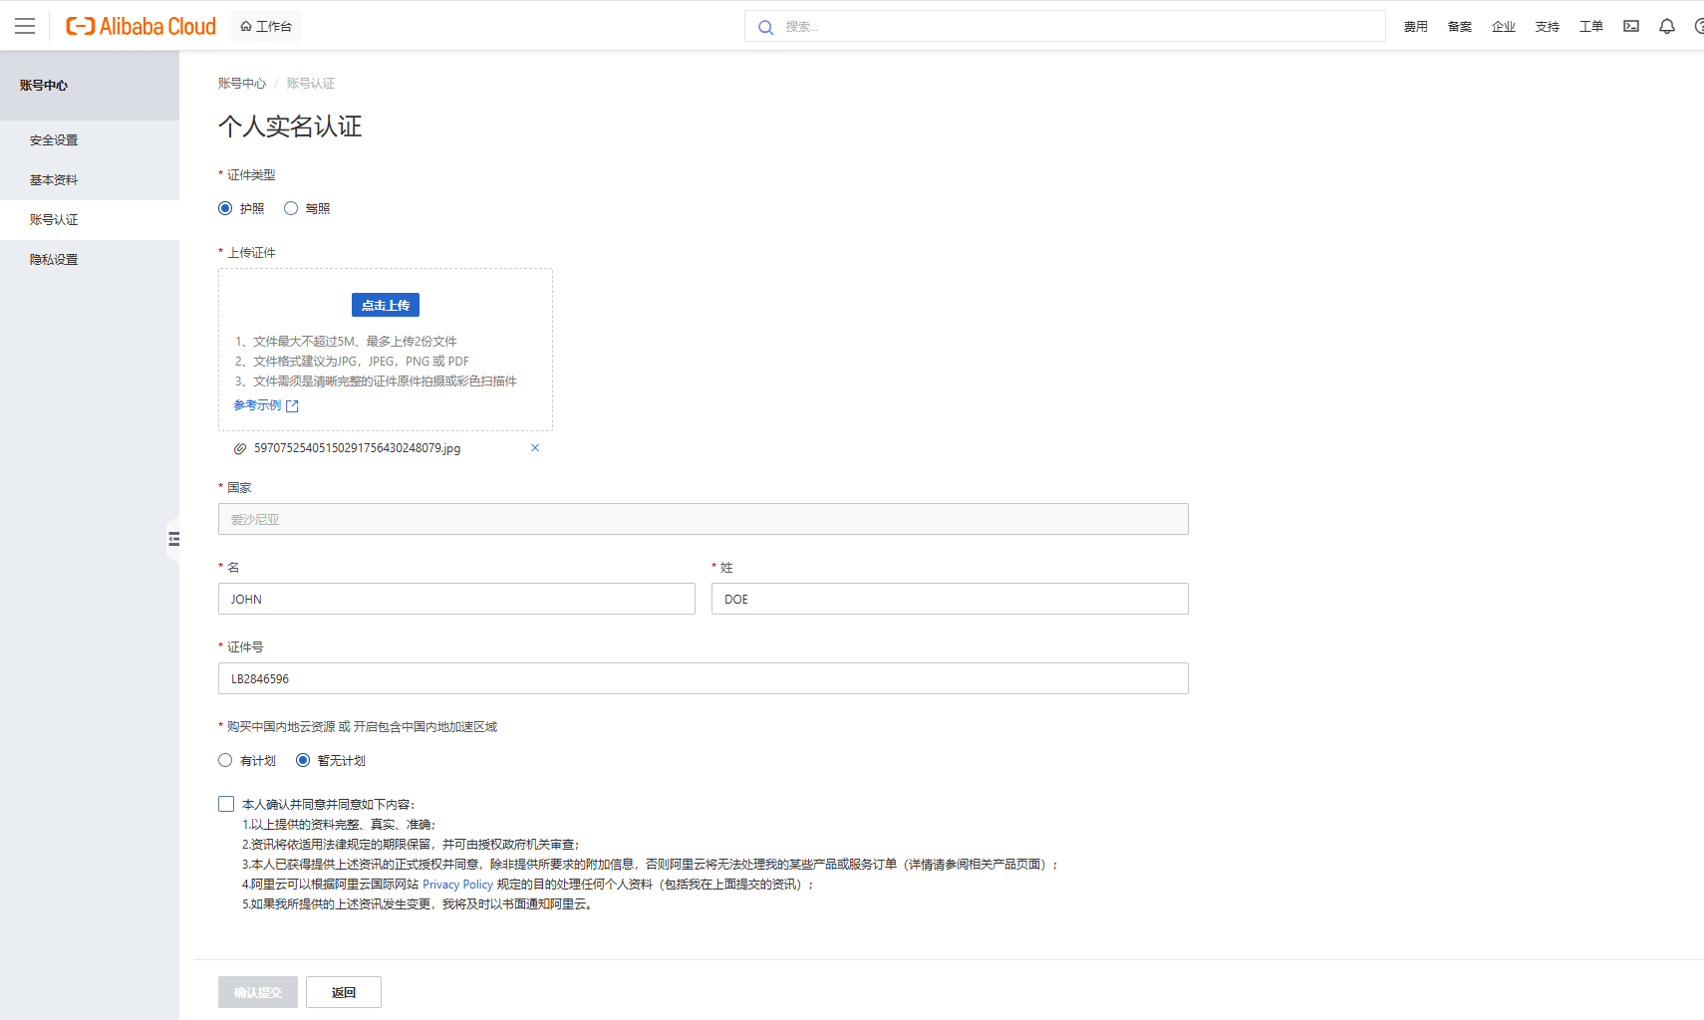The width and height of the screenshot is (1704, 1020).
Task: Open the Privacy Policy link
Action: point(457,884)
